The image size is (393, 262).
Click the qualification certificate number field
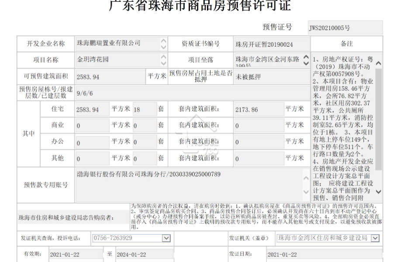click(x=272, y=44)
